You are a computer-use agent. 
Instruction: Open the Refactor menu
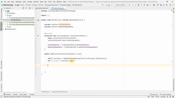[x=36, y=2]
